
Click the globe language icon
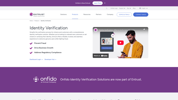(x=140, y=8)
